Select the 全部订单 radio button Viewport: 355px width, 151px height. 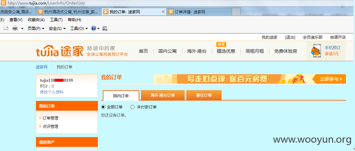tap(103, 107)
